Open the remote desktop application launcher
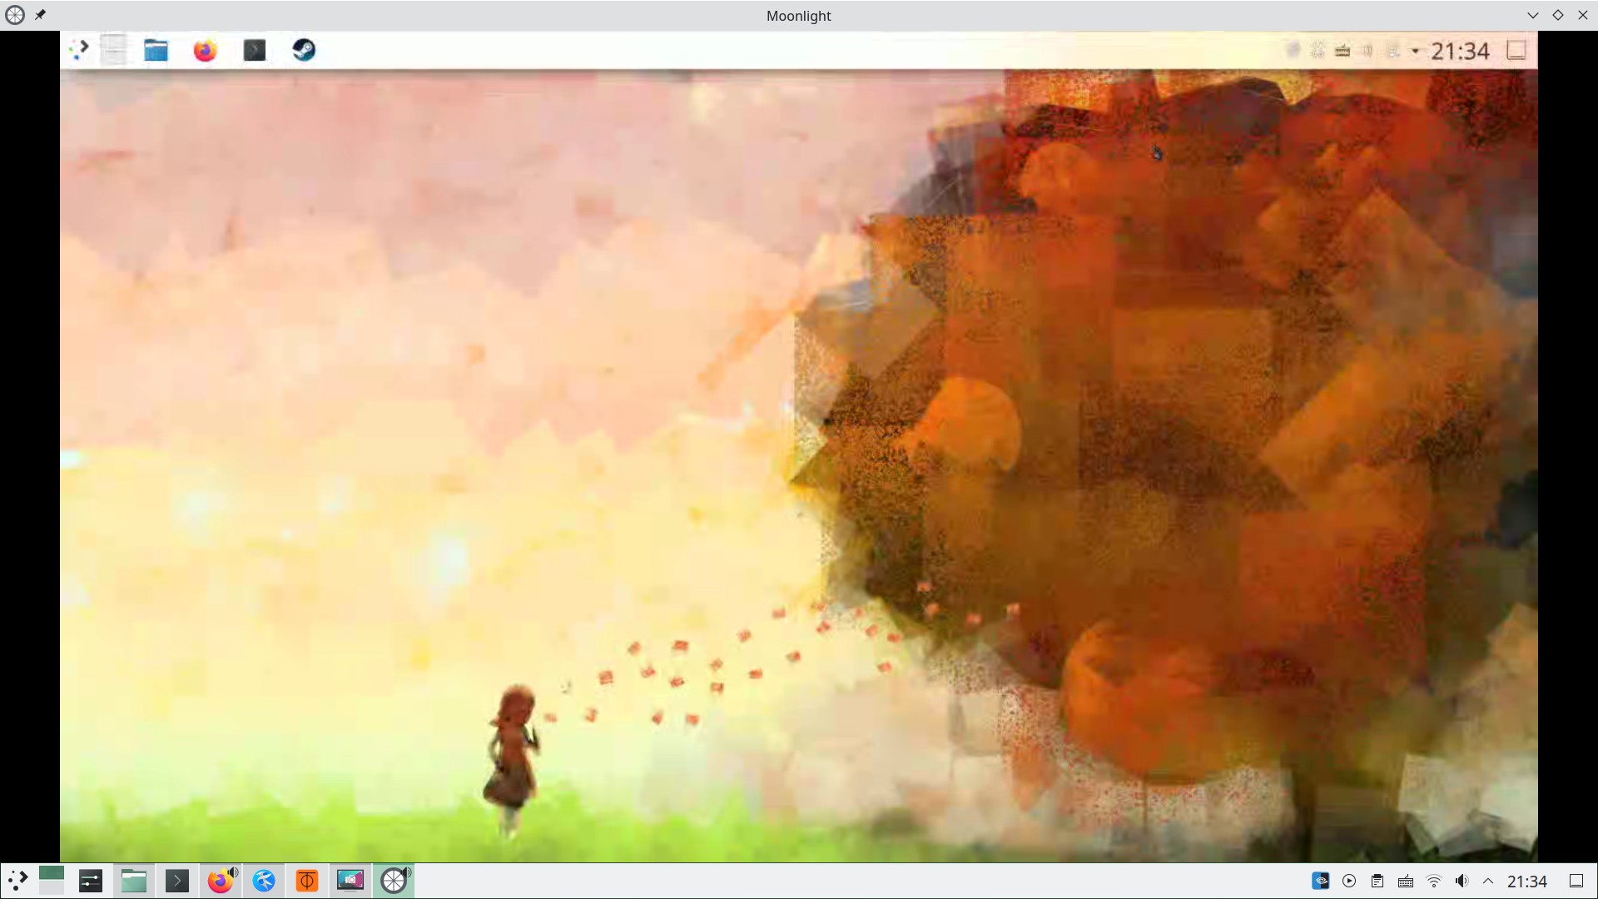1598x899 pixels. pyautogui.click(x=79, y=50)
